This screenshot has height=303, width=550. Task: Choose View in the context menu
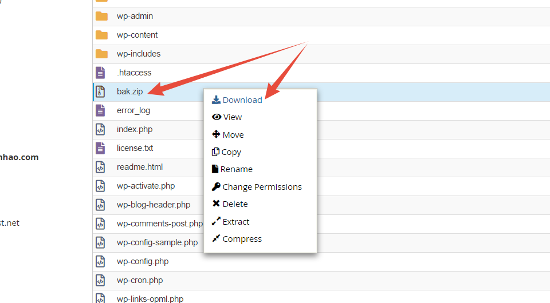[x=227, y=117]
